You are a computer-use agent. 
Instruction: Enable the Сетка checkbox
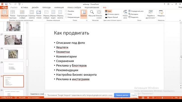click(66, 14)
